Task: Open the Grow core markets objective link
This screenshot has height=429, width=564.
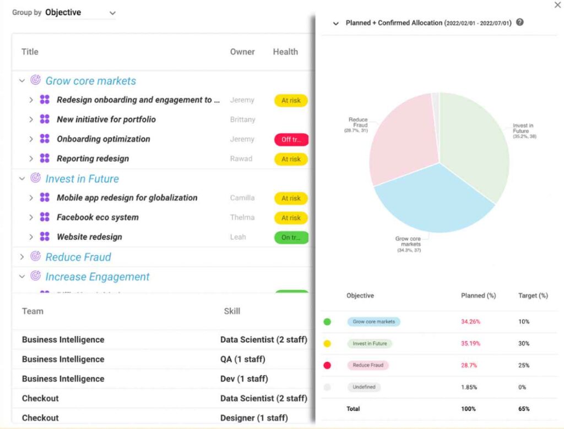Action: 91,81
